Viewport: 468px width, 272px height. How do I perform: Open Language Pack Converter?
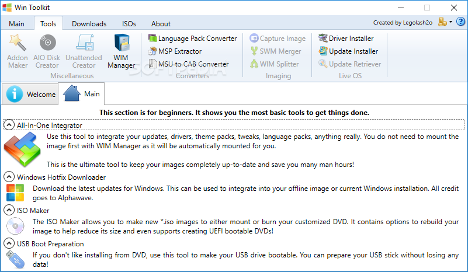(x=192, y=39)
